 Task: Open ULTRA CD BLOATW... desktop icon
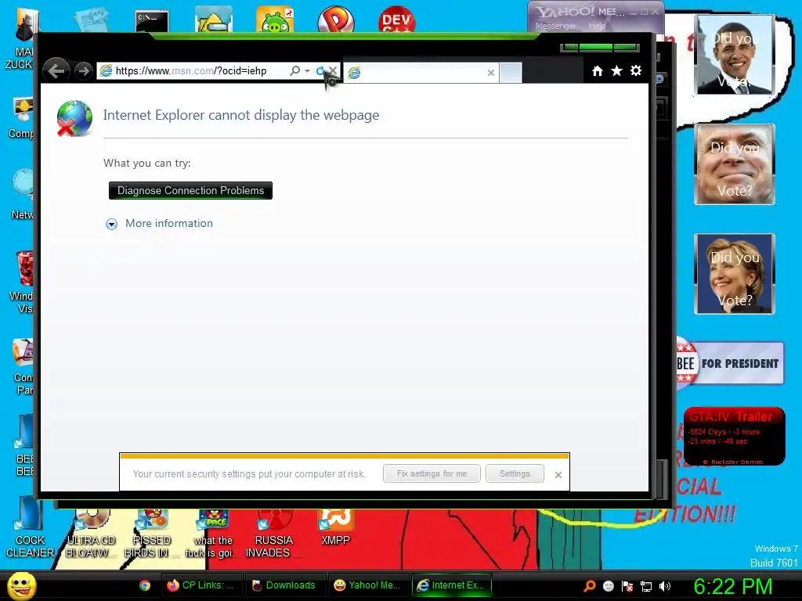pos(91,534)
